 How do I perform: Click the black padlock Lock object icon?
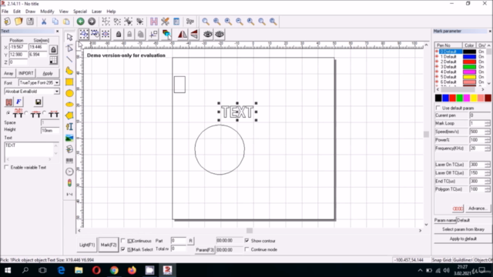click(x=119, y=34)
